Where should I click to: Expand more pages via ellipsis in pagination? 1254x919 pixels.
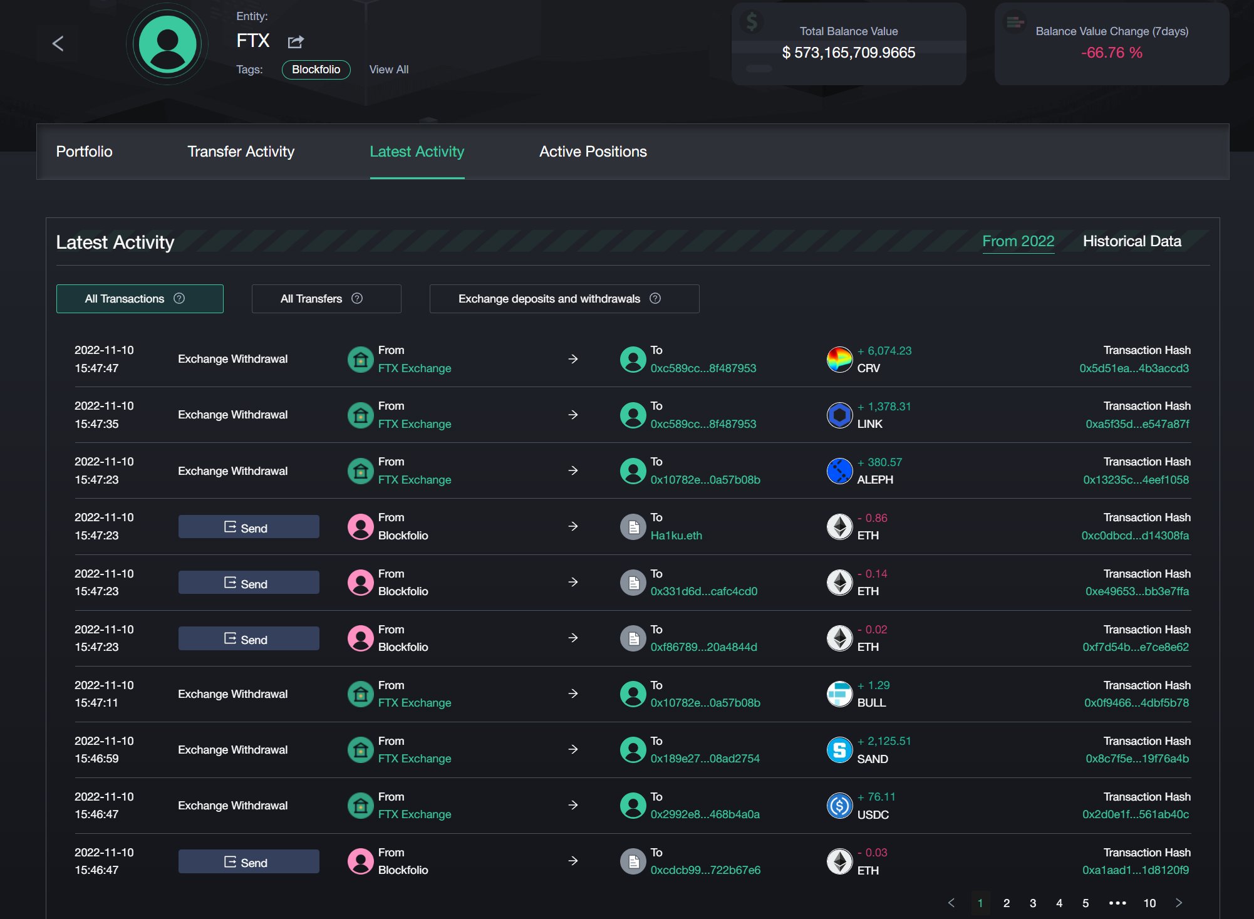1117,903
